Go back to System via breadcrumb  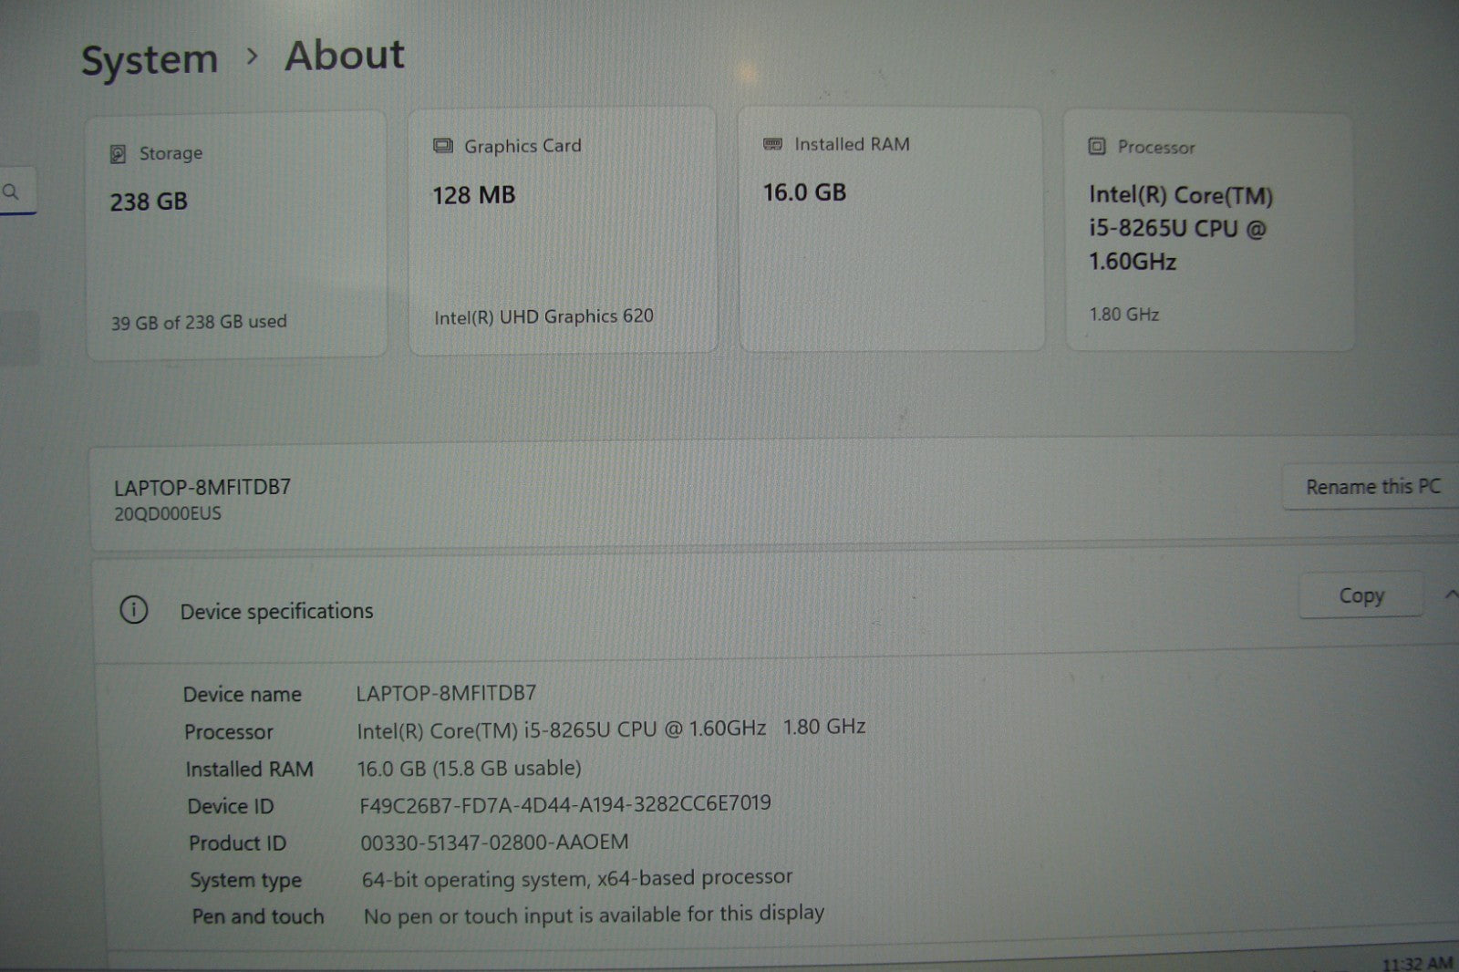point(150,60)
